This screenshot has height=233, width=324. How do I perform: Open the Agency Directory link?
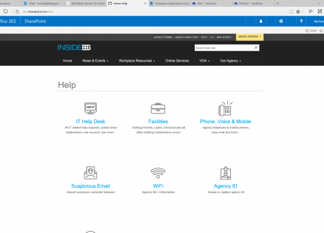187,37
